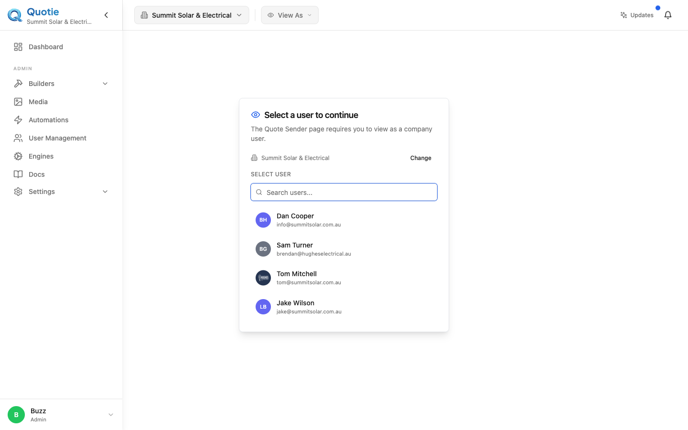Click the tom@summitsolar.com.au email text

309,282
